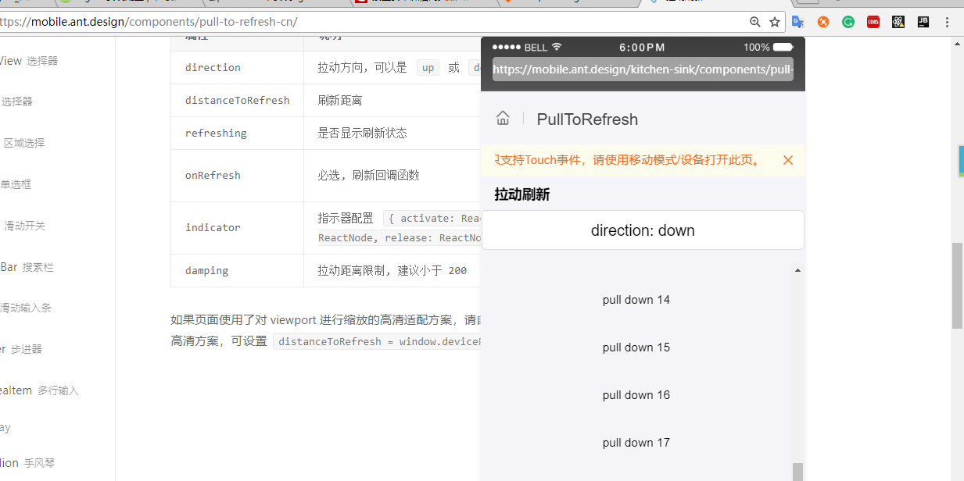The width and height of the screenshot is (964, 481).
Task: Open the 滑动输入条 sidebar link
Action: tap(26, 308)
